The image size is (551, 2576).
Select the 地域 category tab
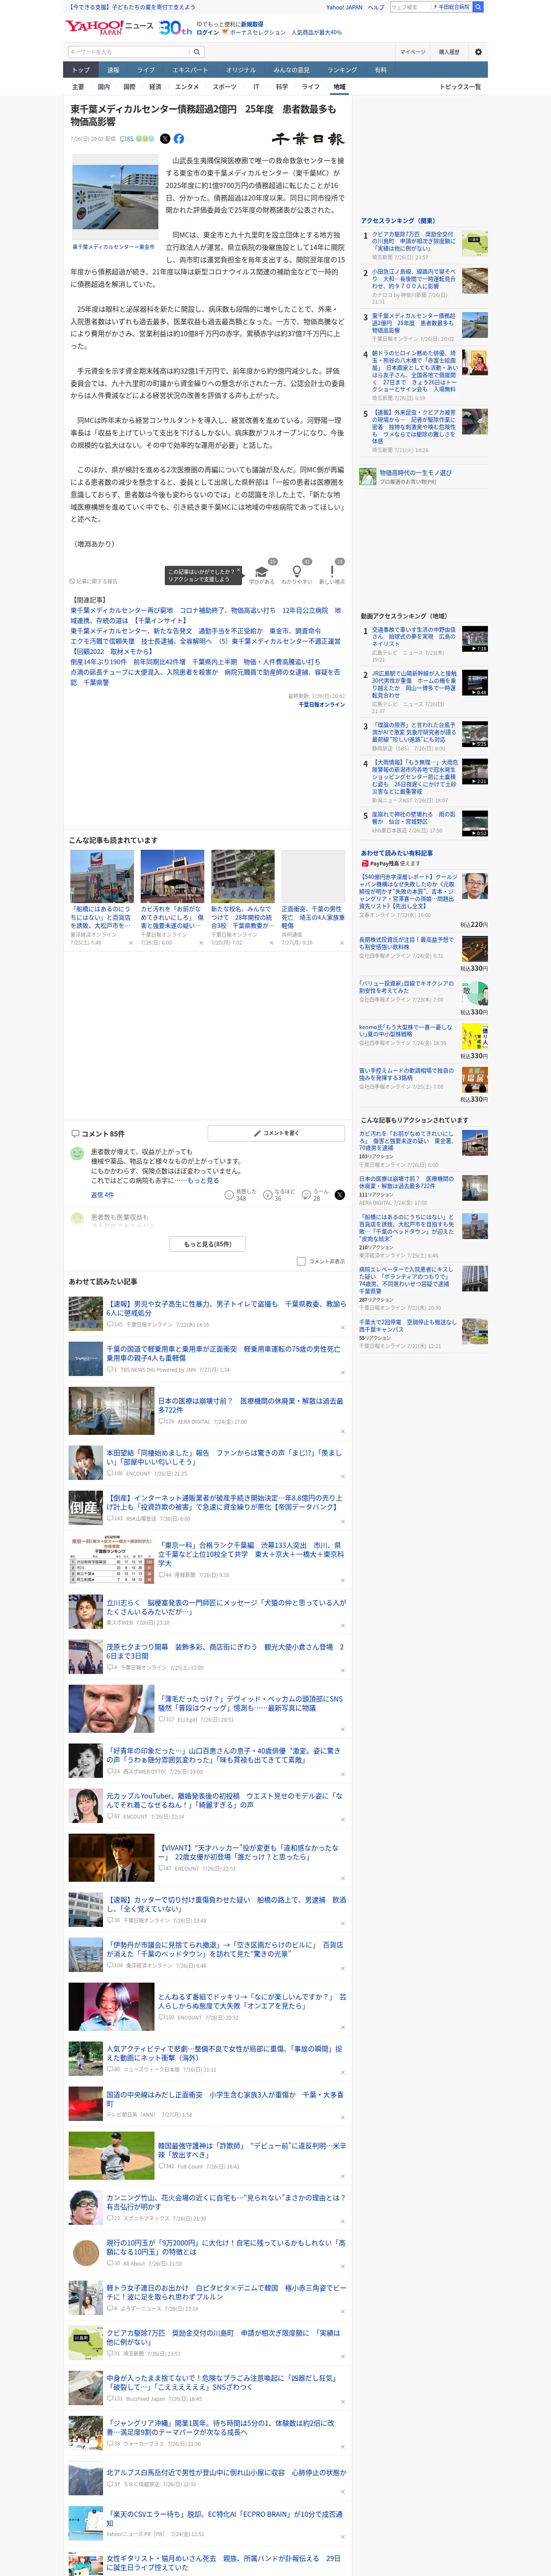coord(339,87)
